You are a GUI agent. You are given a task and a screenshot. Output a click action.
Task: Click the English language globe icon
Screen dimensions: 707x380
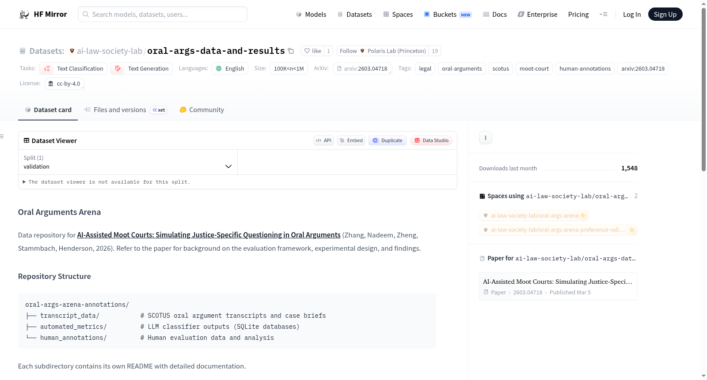[219, 69]
